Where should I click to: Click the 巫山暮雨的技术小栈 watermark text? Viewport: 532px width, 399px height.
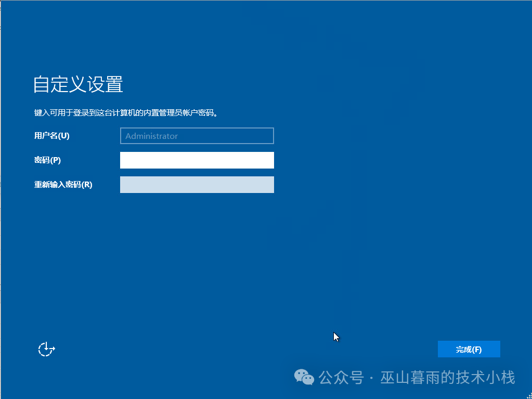[x=448, y=377]
